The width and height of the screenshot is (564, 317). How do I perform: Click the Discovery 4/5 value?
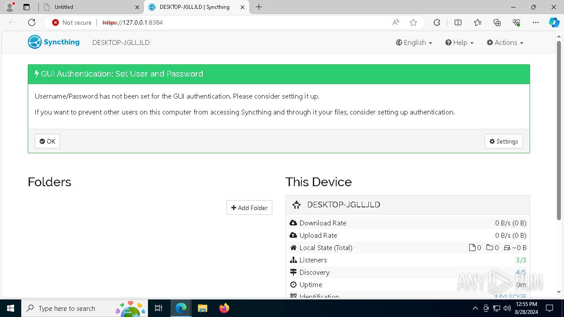521,272
